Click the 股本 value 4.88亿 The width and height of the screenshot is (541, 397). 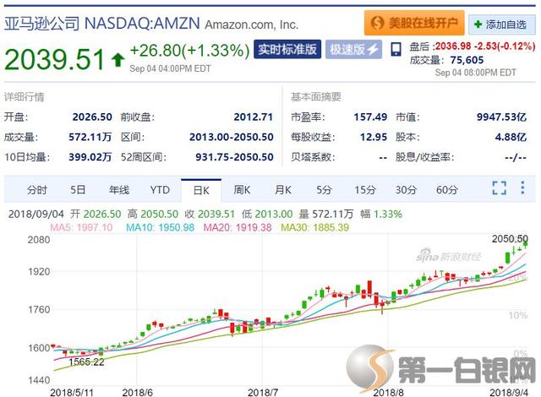(511, 137)
